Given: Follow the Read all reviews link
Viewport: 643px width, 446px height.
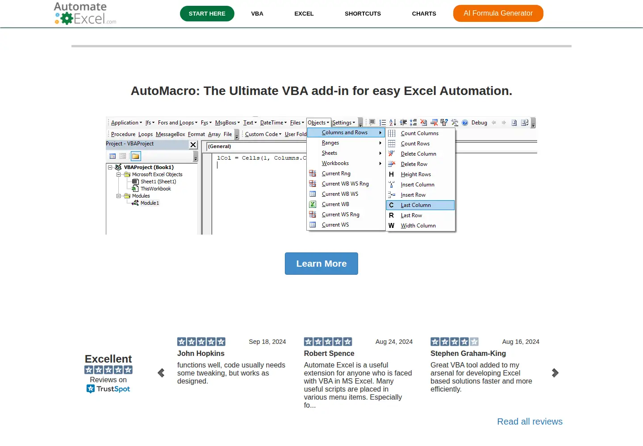Looking at the screenshot, I should tap(530, 421).
